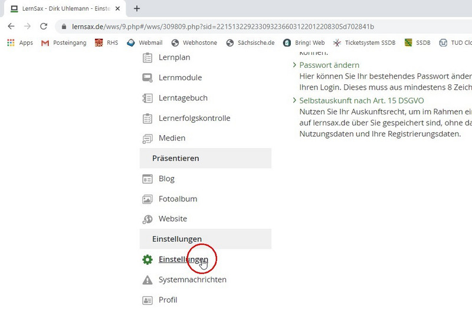This screenshot has width=472, height=315.
Task: Open Selbstauskunft nach Art. 15 DSGVO
Action: (361, 100)
